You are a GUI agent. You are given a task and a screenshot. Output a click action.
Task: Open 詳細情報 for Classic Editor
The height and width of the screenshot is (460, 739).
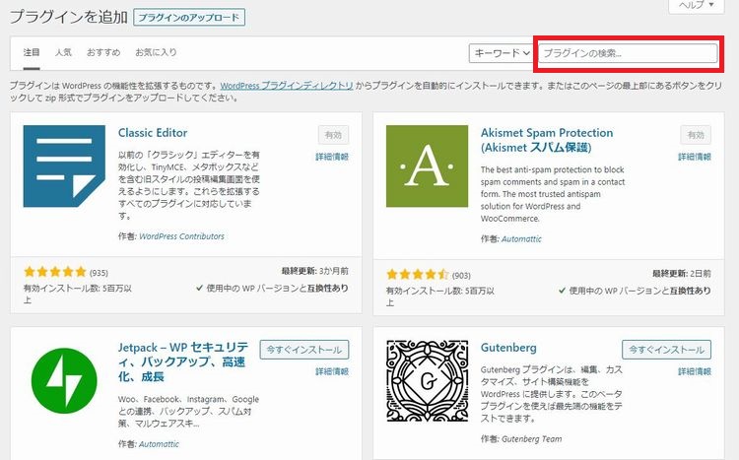click(332, 157)
